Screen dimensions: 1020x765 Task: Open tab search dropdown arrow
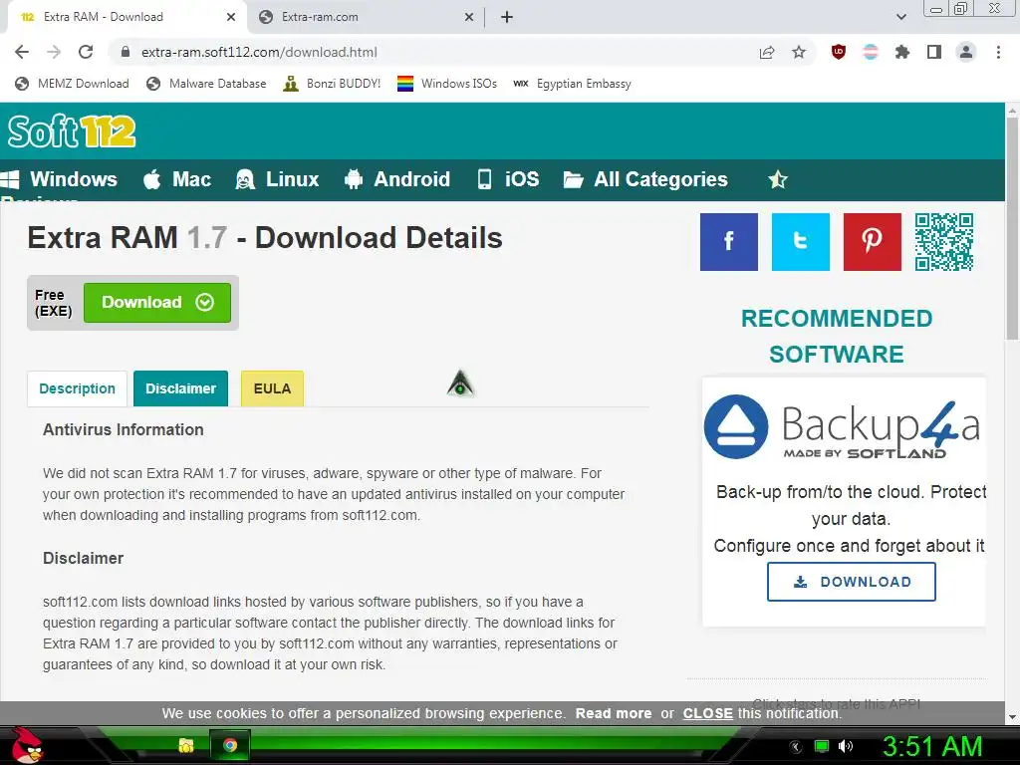900,17
